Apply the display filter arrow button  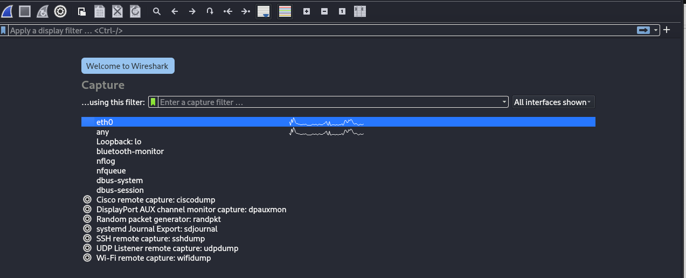tap(643, 30)
